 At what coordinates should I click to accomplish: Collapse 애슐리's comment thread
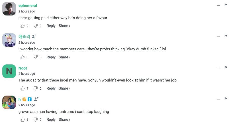coord(218,37)
